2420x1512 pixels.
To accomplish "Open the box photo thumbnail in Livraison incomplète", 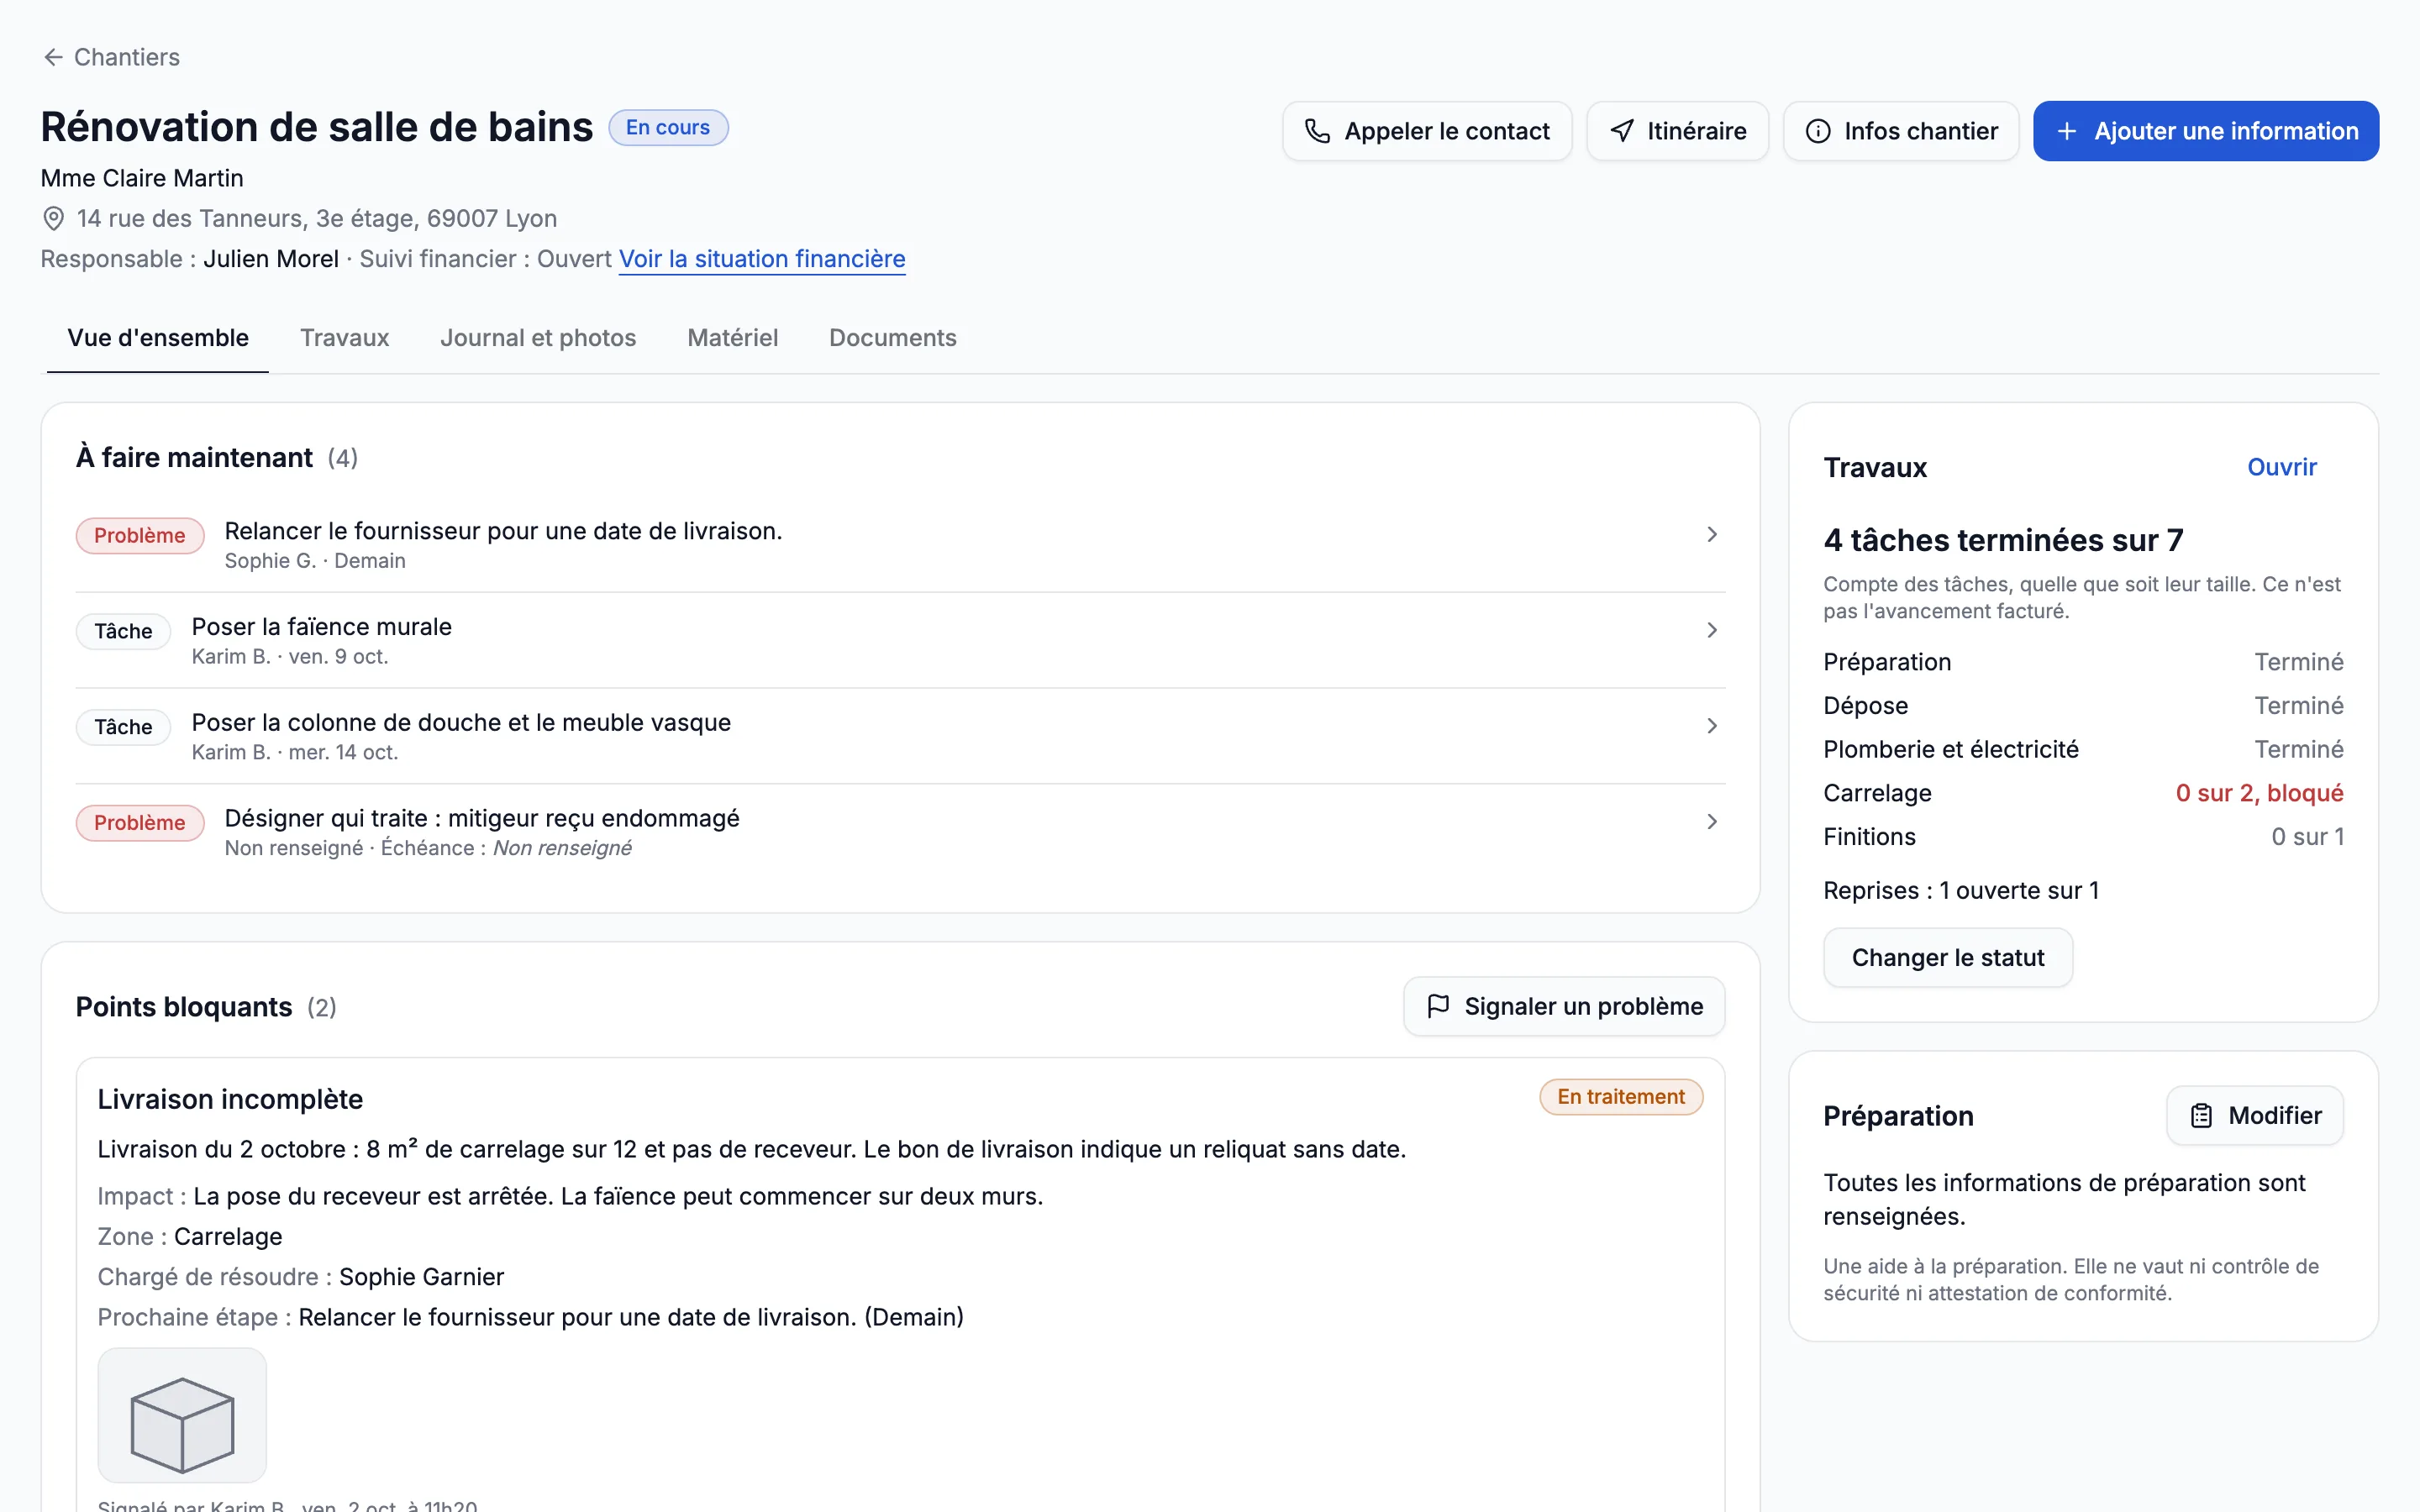I will click(182, 1415).
